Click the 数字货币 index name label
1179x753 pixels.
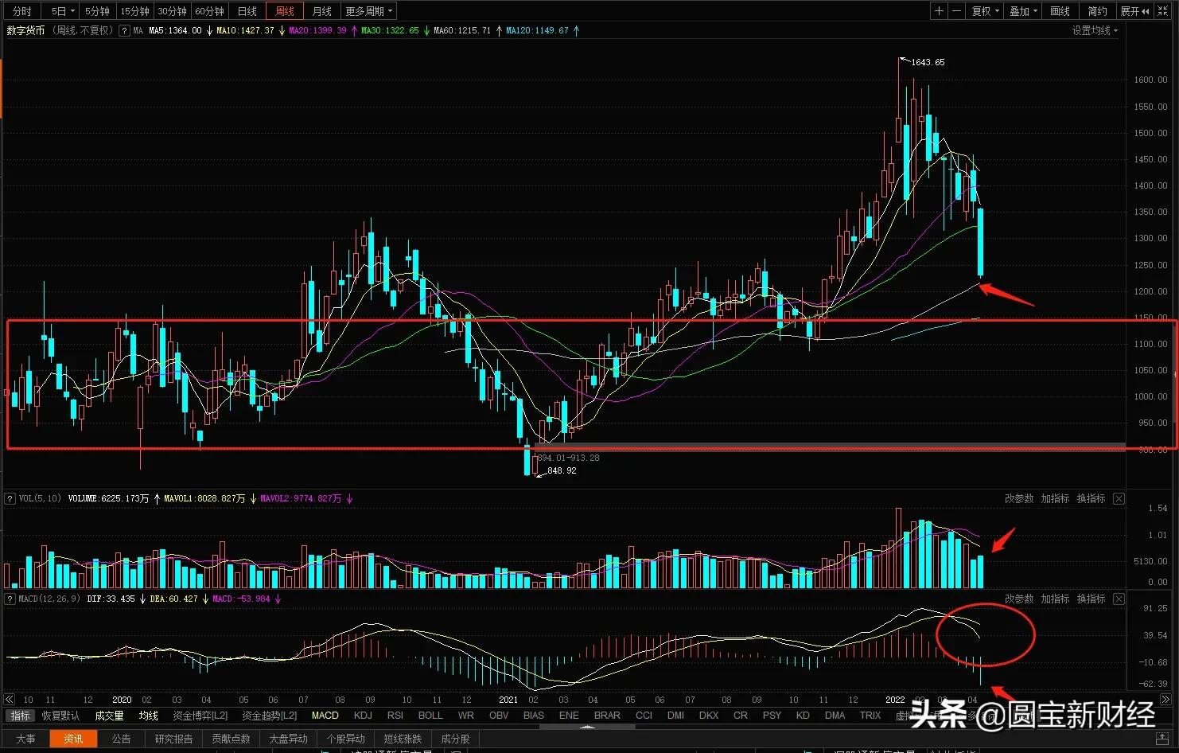coord(25,31)
